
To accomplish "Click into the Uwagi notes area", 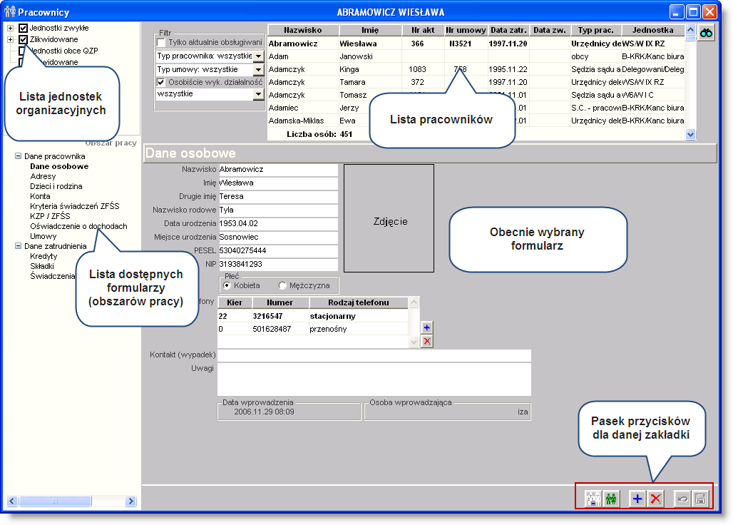I will 374,379.
